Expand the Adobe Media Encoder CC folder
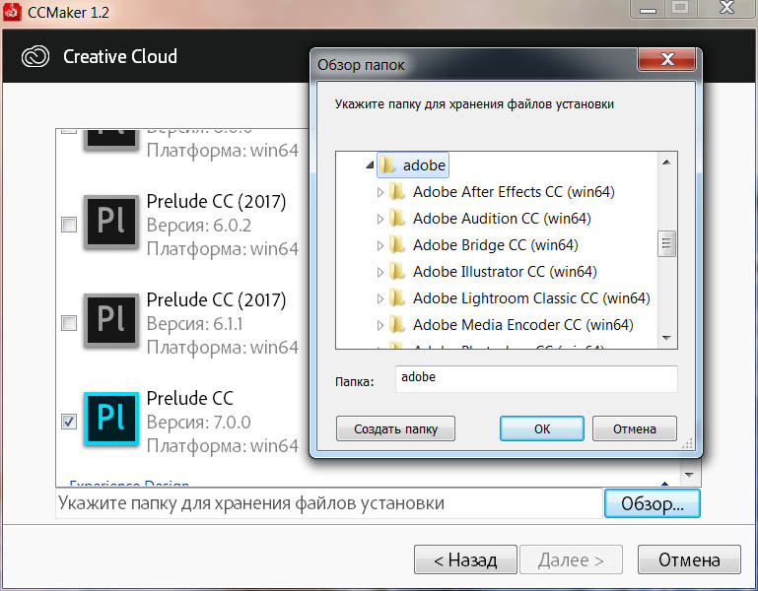The width and height of the screenshot is (758, 591). point(380,325)
